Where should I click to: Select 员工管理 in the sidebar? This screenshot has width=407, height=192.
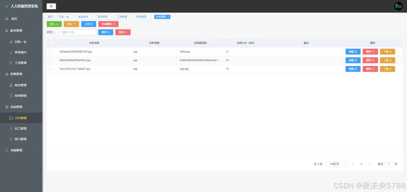click(21, 128)
